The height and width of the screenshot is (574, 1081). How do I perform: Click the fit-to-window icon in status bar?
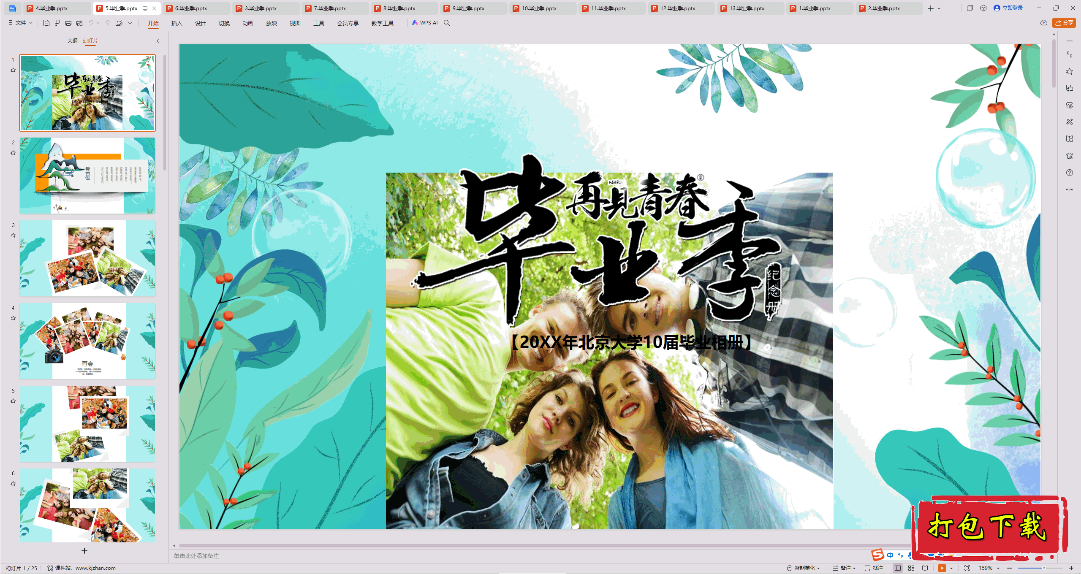coord(967,568)
